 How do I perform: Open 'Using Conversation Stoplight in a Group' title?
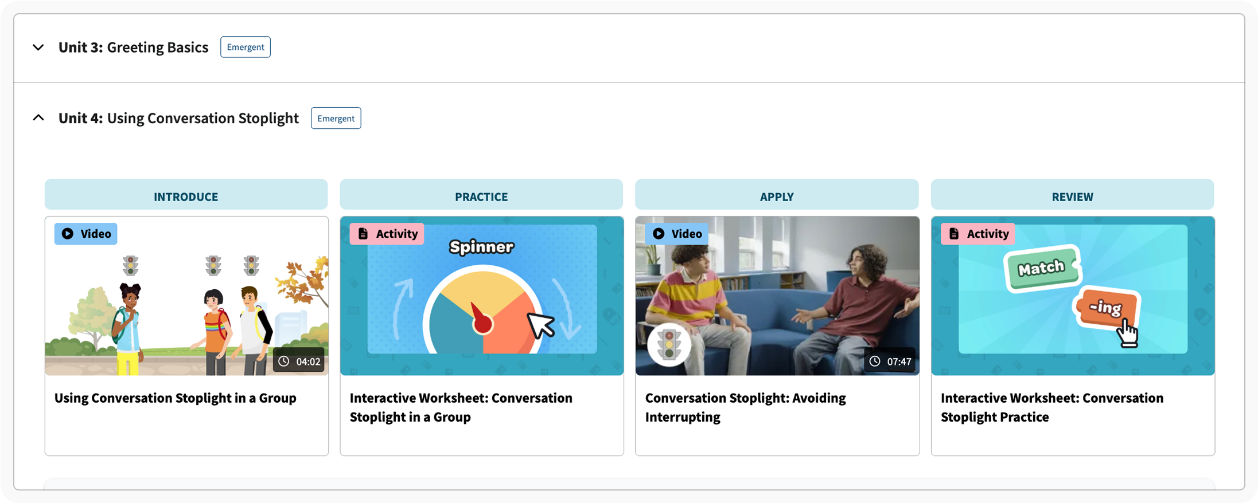[x=175, y=398]
